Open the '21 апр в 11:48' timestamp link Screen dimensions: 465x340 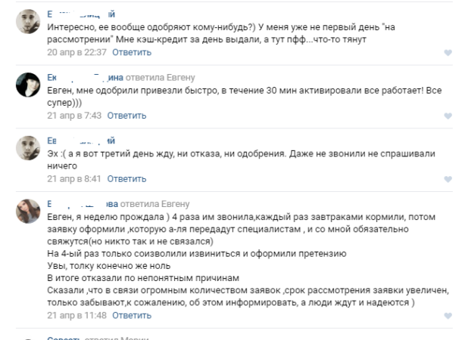(x=76, y=316)
